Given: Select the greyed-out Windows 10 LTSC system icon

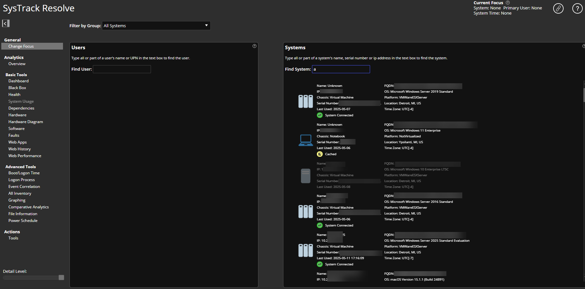Looking at the screenshot, I should pyautogui.click(x=305, y=176).
